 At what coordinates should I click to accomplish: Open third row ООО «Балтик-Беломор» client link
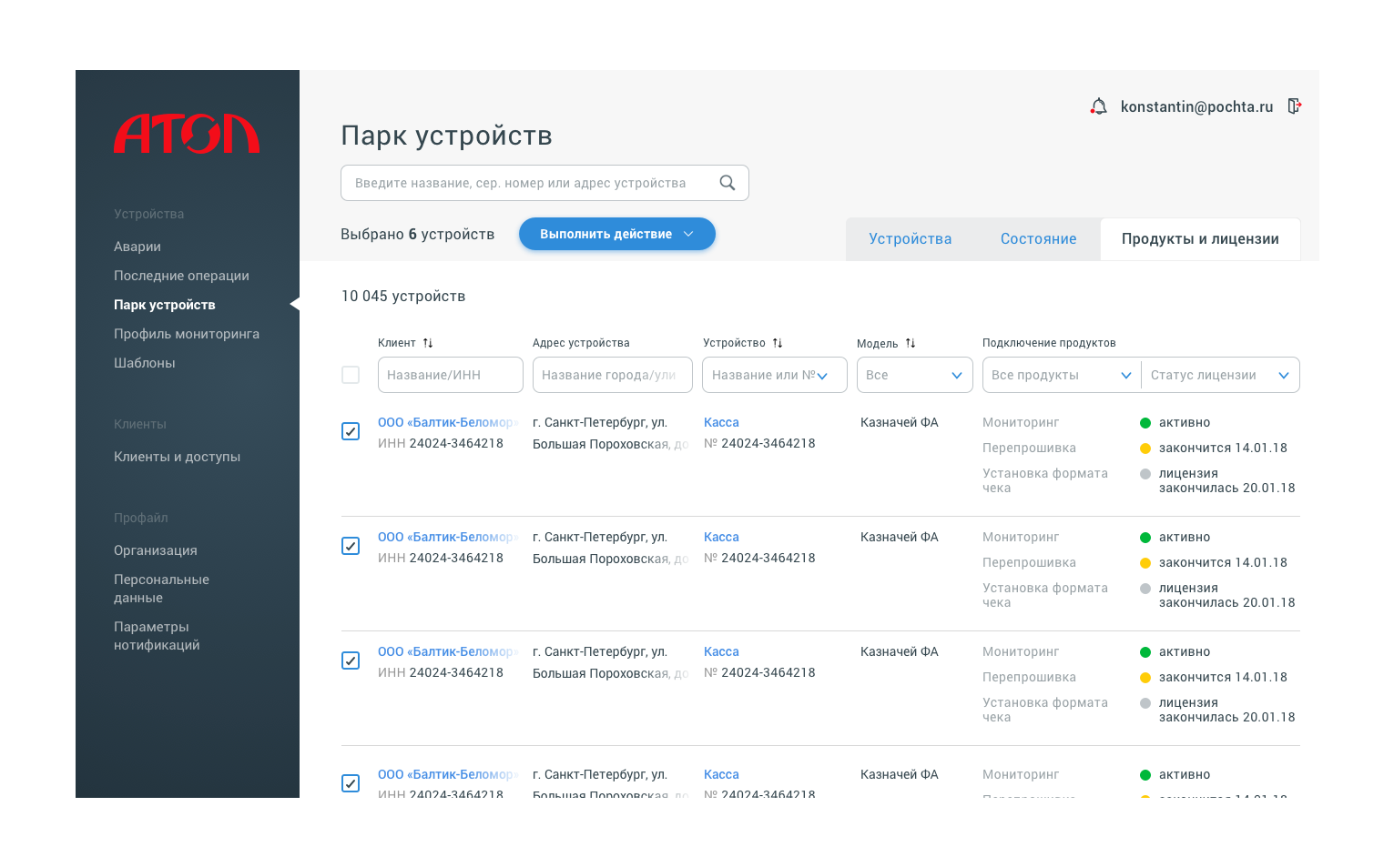click(447, 651)
